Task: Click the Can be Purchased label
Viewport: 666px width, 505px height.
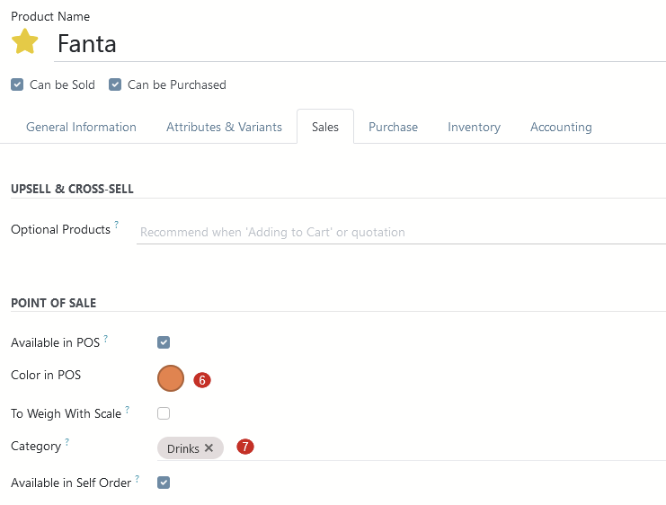Action: coord(177,85)
